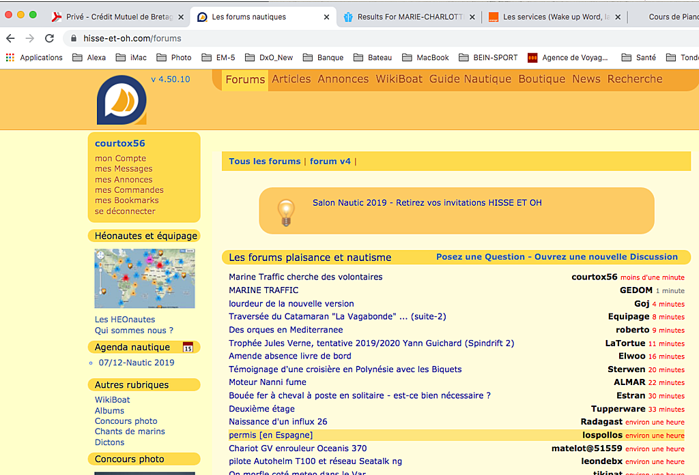Click the Héonautes world map thumbnail
The width and height of the screenshot is (699, 475).
point(145,278)
